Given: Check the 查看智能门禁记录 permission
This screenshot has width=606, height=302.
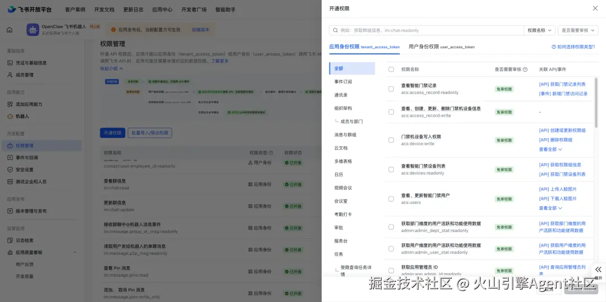Looking at the screenshot, I should (x=391, y=89).
